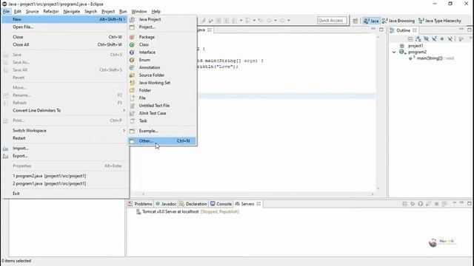
Task: Close the Servers view tab
Action: point(258,204)
